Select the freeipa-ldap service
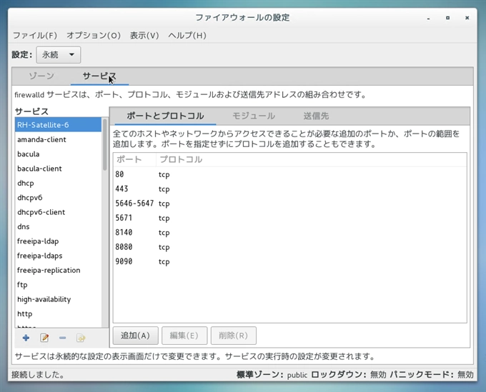Screen dimensions: 486x392 pos(59,241)
